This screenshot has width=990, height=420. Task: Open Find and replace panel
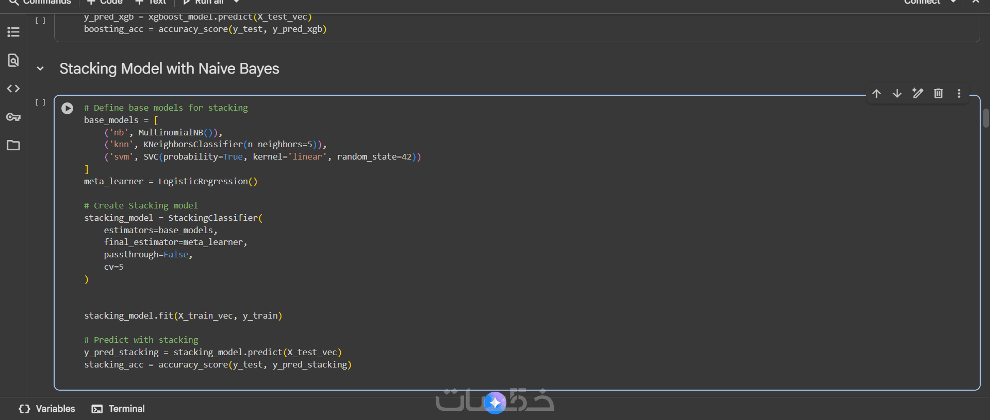[13, 60]
